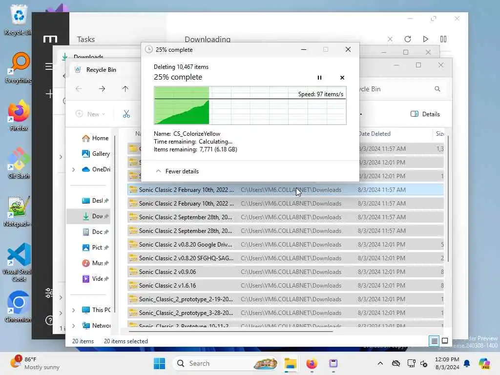
Task: Open notifications bell in taskbar
Action: point(466,363)
